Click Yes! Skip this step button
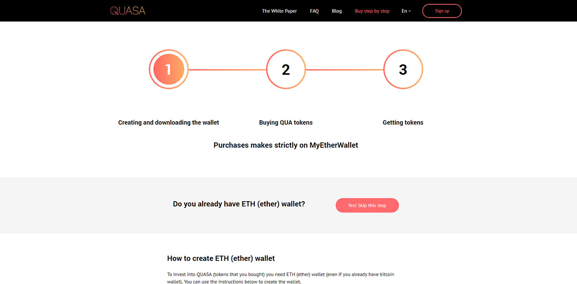 (367, 205)
